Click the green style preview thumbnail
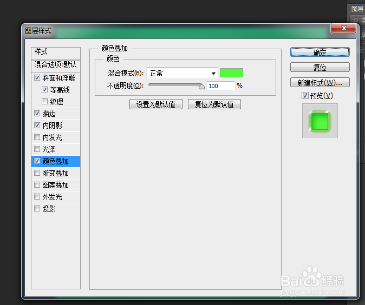Screen dimensions: 365x305 320,121
